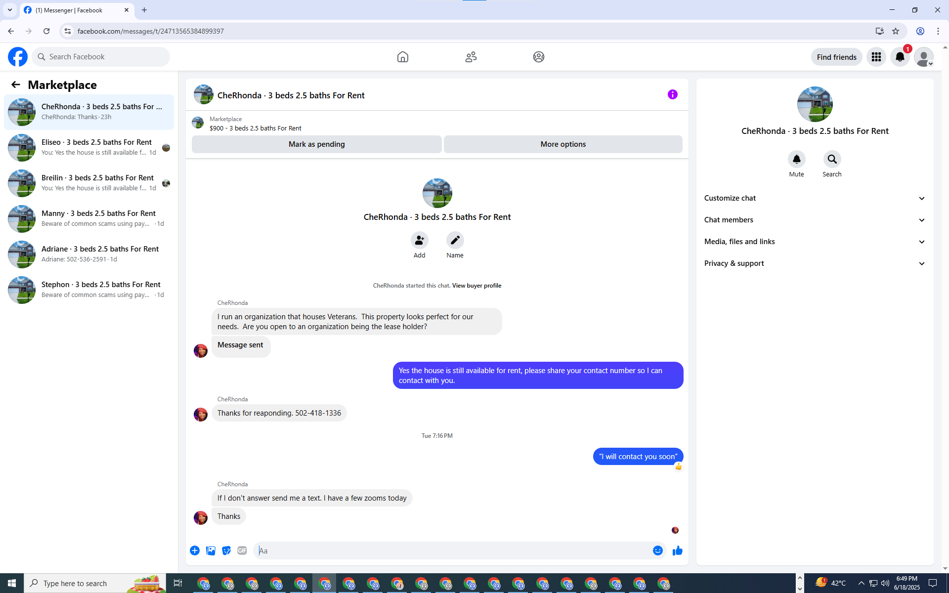Click the chat header title CheRhonda
949x593 pixels.
click(291, 95)
